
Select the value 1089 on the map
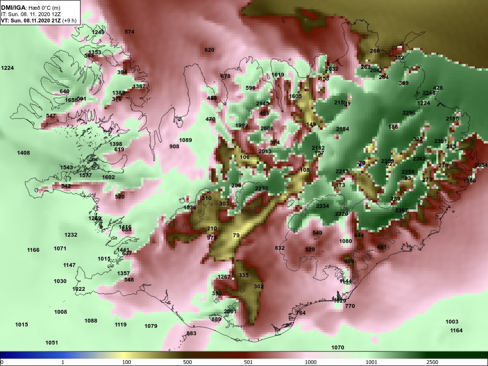(185, 140)
